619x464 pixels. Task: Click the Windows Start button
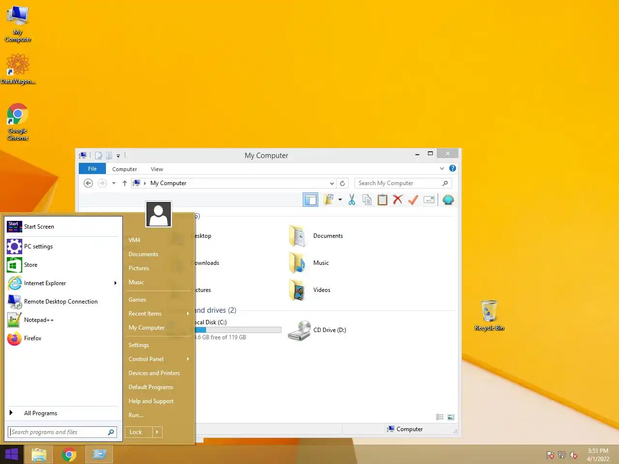point(12,454)
